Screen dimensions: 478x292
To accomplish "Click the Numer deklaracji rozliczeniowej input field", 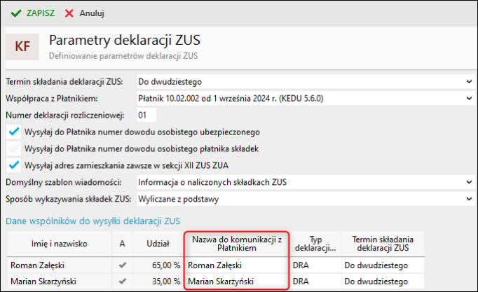I will [146, 115].
